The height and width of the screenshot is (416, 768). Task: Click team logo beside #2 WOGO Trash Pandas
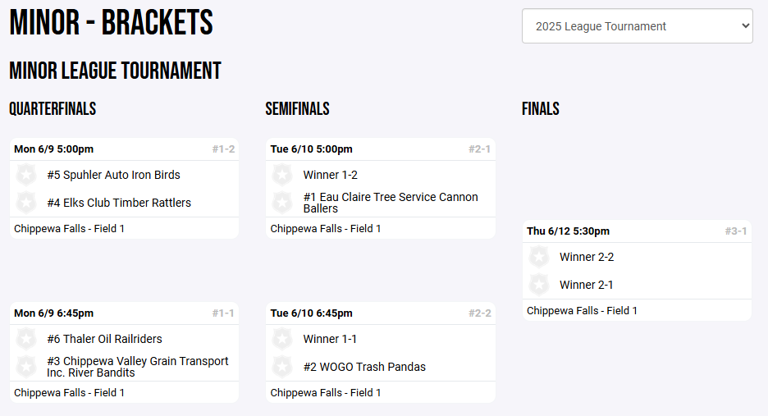282,367
